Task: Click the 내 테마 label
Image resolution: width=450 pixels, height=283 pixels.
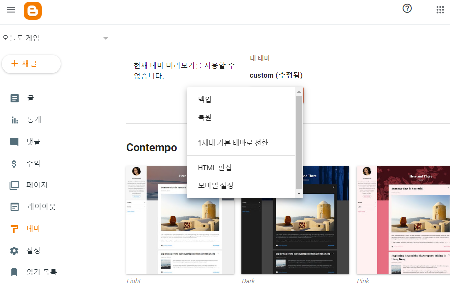Action: click(260, 58)
